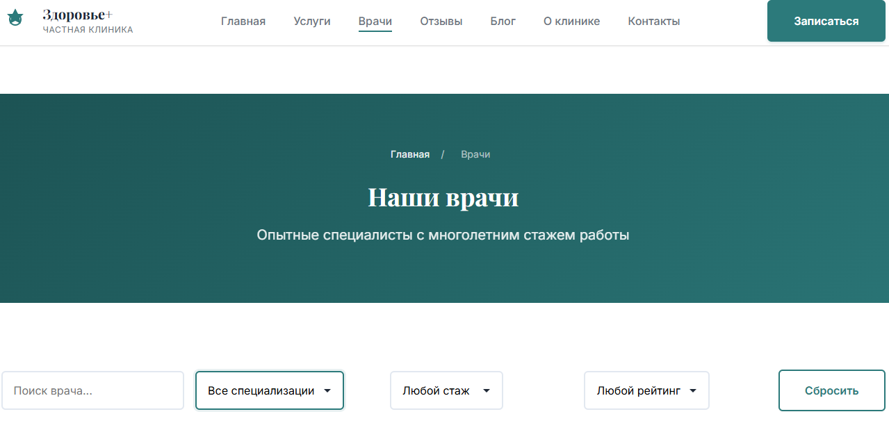Navigate to О клинике page
Viewport: 889px width, 430px height.
click(x=571, y=21)
